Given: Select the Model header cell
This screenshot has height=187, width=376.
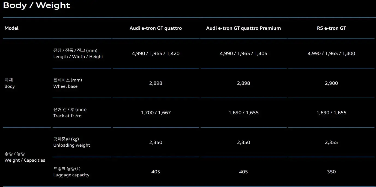Looking at the screenshot, I should [x=11, y=28].
